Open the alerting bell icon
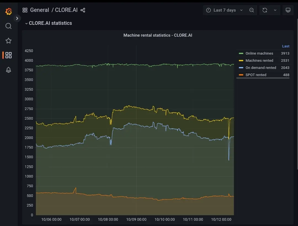Image resolution: width=298 pixels, height=226 pixels. (x=8, y=70)
